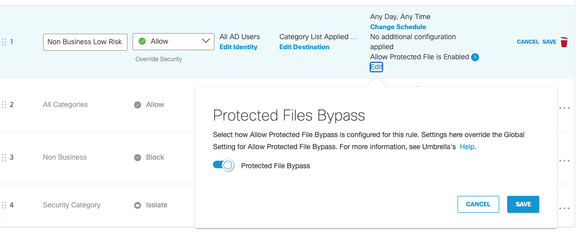Click the drag handle for rule 2
578x235 pixels.
(4, 105)
